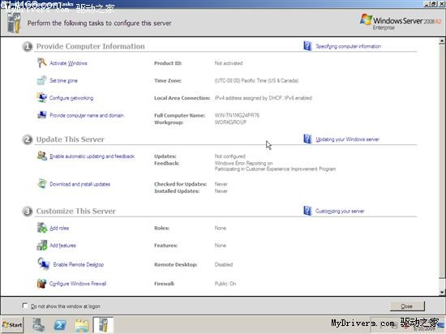The image size is (446, 334).
Task: Click the Remote Desktop 'Disabled' status
Action: click(x=224, y=264)
